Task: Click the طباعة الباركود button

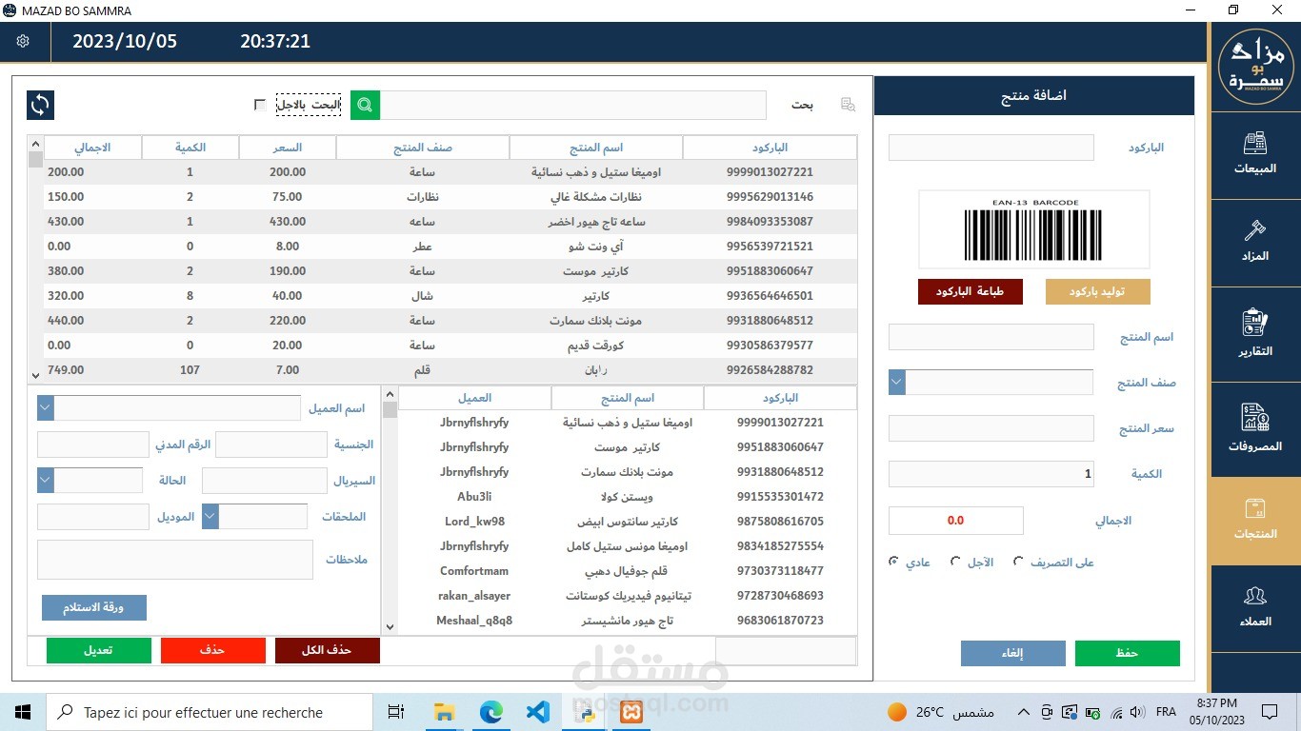Action: (971, 291)
